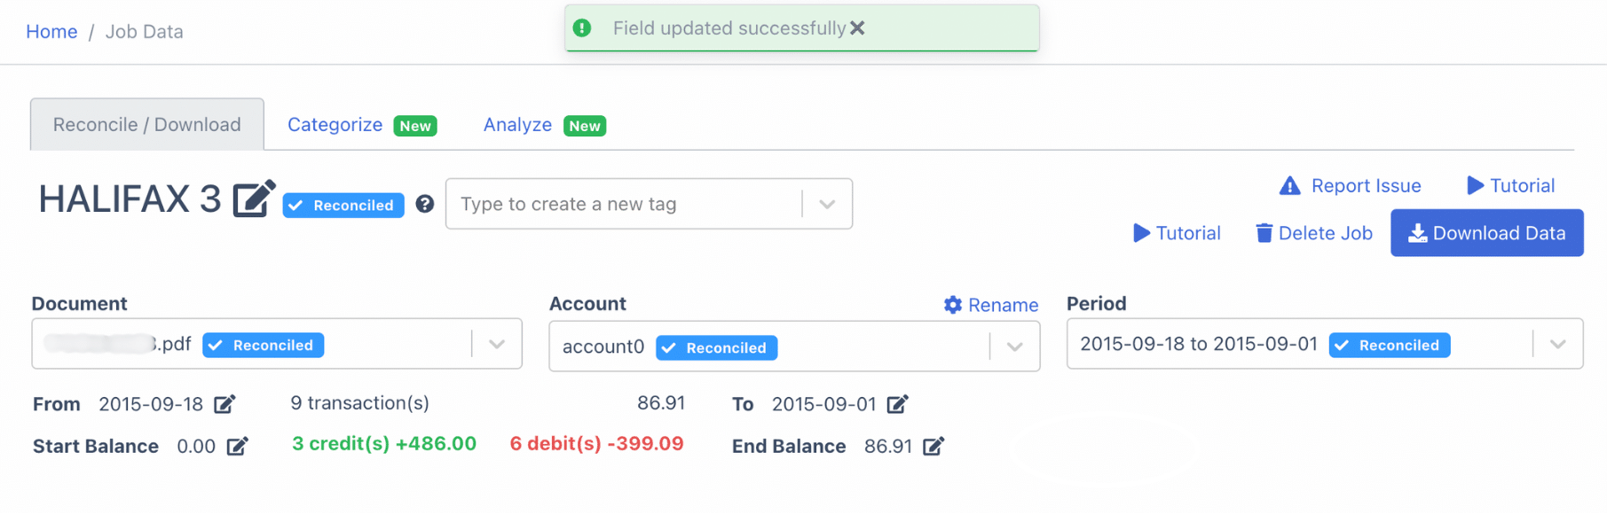Edit the To date 2015-09-01
1607x514 pixels.
coord(898,403)
